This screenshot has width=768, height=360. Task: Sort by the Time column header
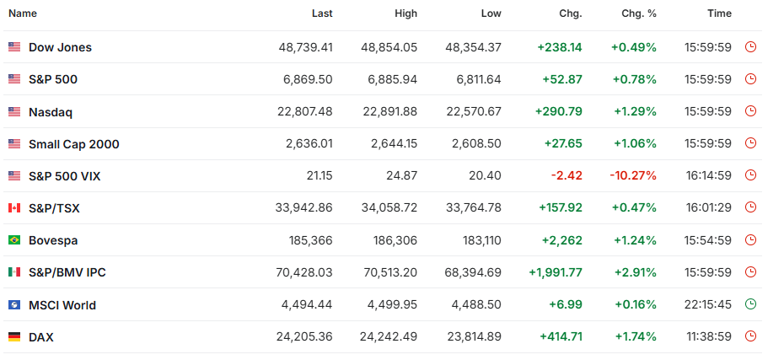pos(719,13)
